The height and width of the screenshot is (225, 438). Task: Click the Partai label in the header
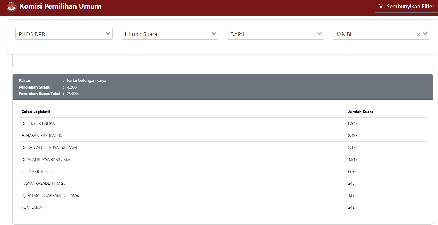[25, 80]
